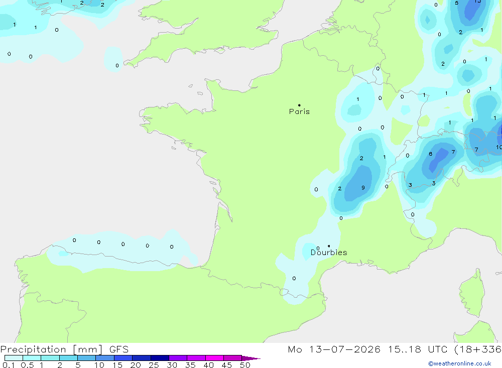Click the purple arrow tip past 50 on the legend
This screenshot has width=502, height=368.
251,358
